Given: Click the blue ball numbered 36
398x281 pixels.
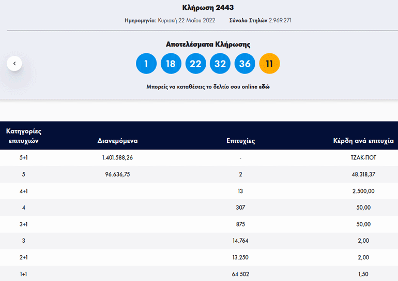Looking at the screenshot, I should (x=245, y=64).
